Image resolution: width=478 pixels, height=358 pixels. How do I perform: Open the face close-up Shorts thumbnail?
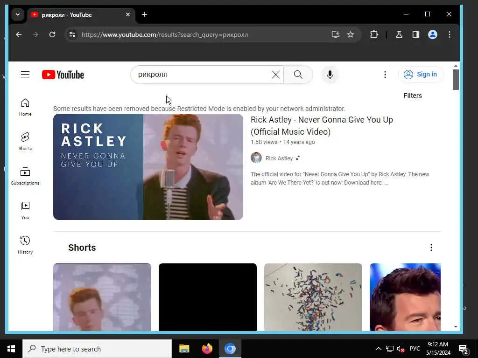pyautogui.click(x=405, y=297)
